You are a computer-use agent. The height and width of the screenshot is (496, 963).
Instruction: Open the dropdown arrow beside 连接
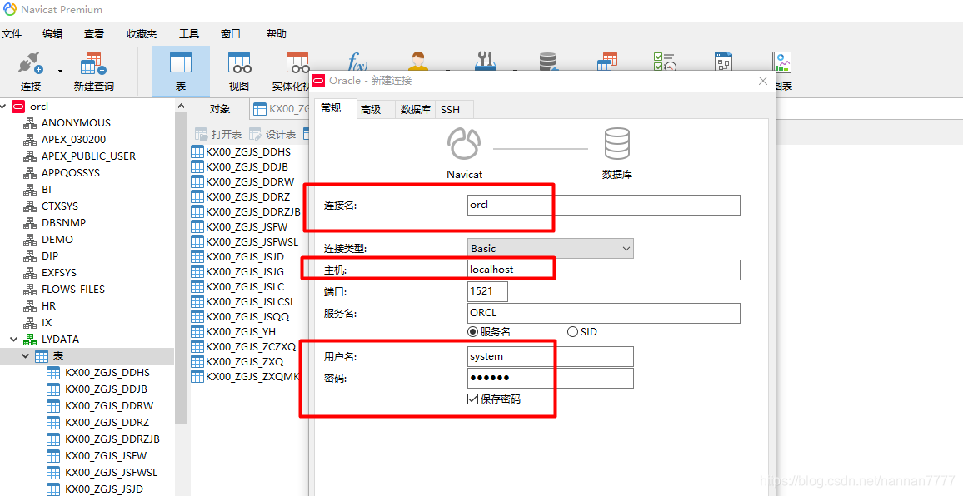(x=60, y=71)
